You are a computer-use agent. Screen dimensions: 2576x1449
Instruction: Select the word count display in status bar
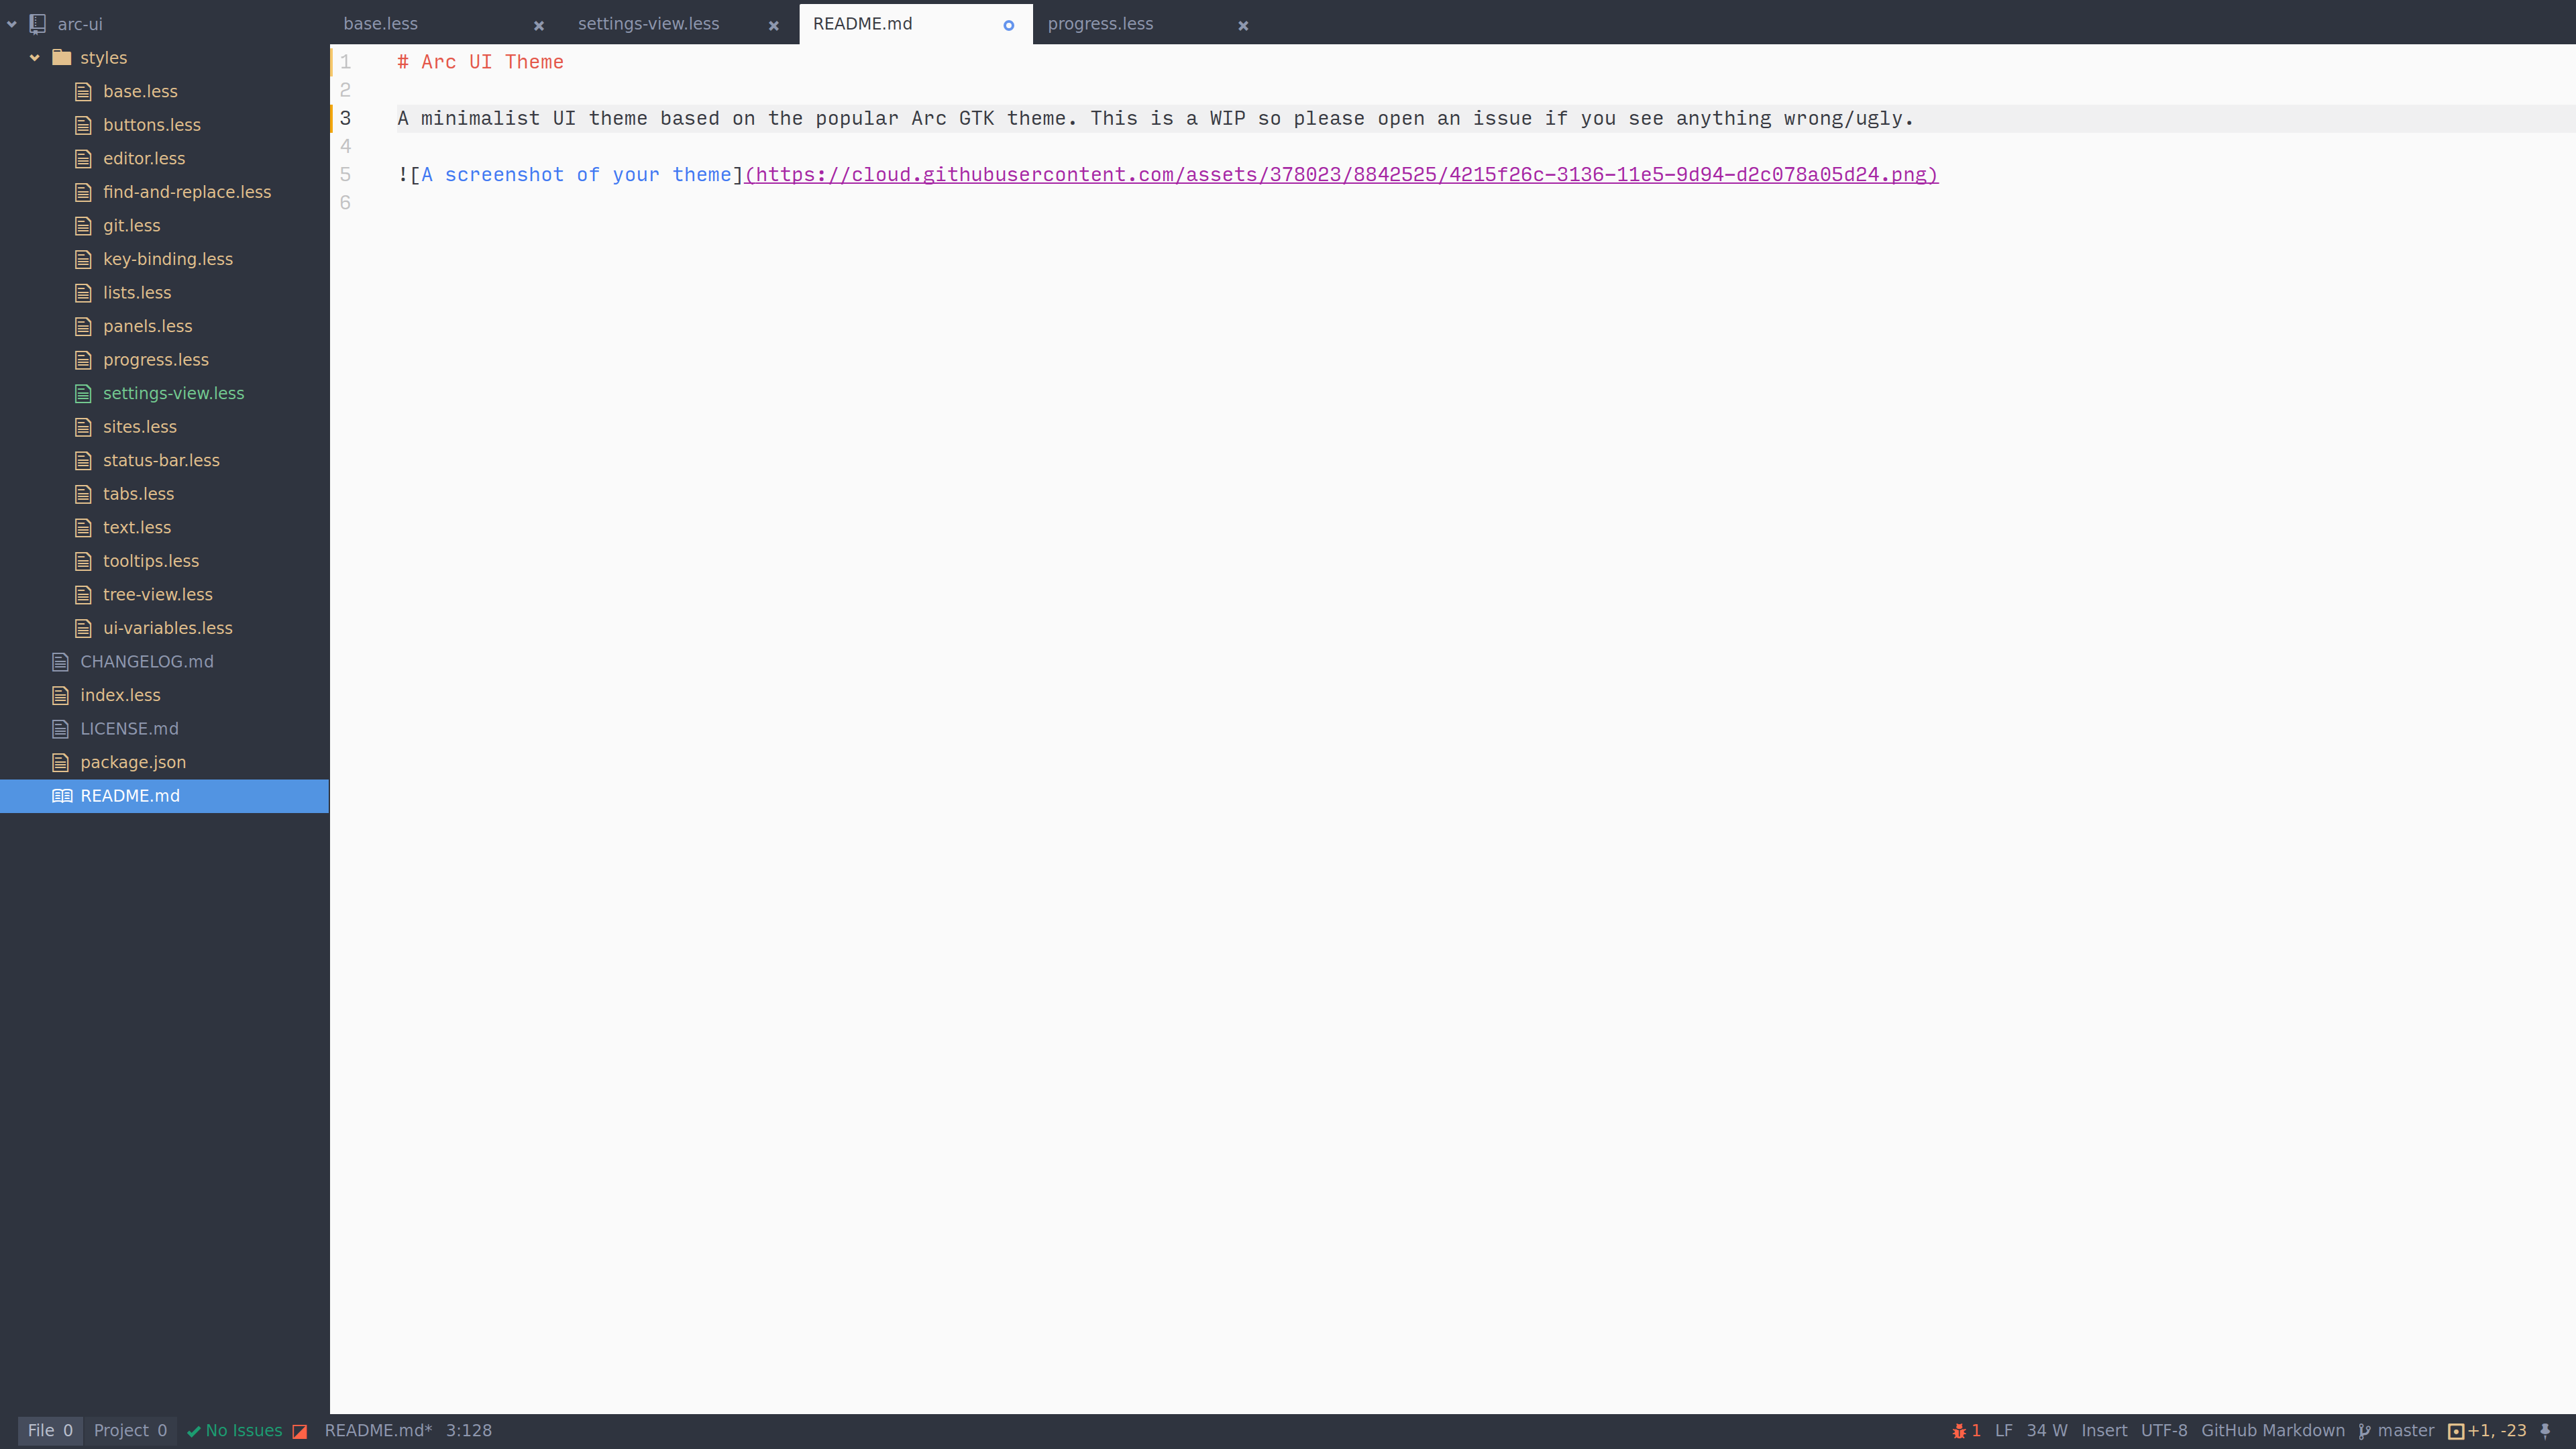[x=2045, y=1430]
